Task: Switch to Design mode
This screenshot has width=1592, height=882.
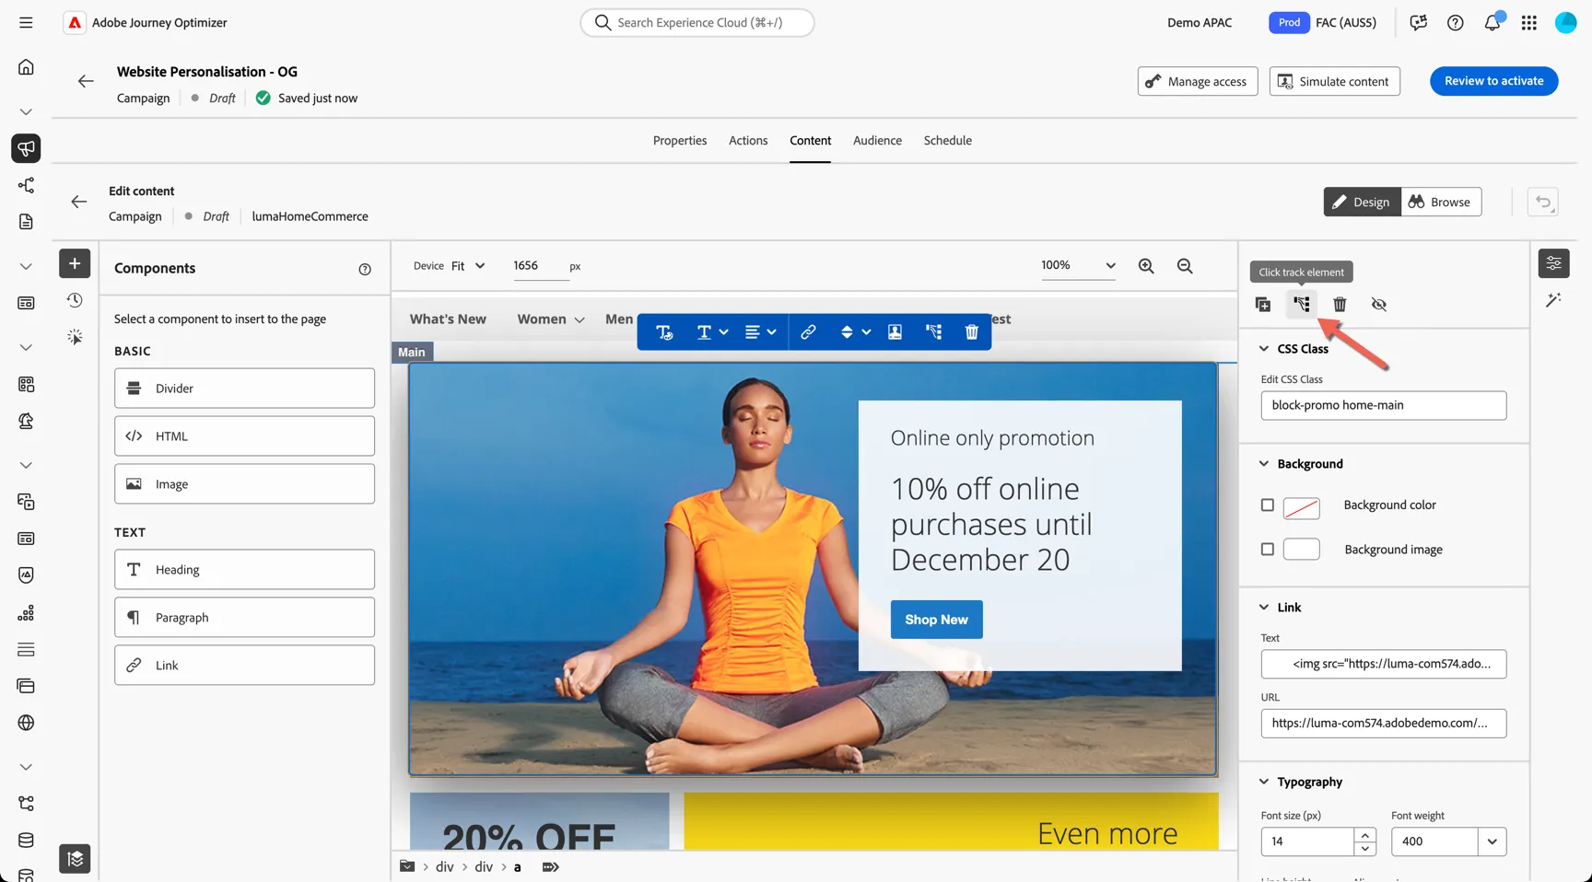Action: click(x=1362, y=202)
